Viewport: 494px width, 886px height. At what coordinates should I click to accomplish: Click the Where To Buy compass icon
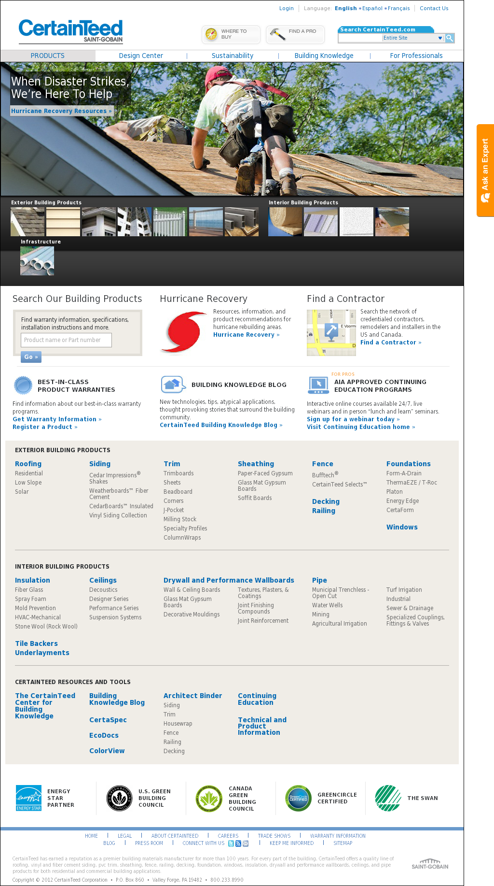click(x=211, y=34)
